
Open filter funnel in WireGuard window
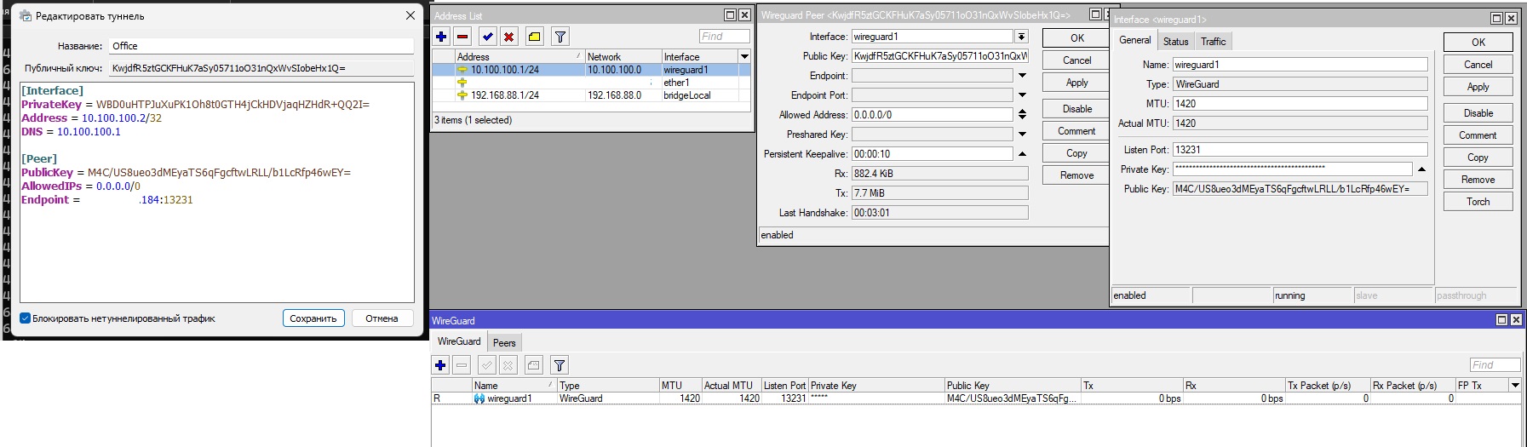point(560,365)
